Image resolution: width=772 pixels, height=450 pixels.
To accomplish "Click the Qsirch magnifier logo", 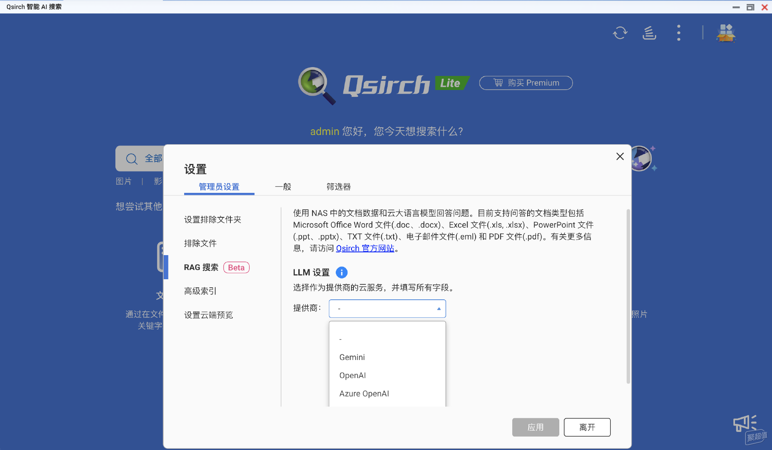I will coord(317,86).
